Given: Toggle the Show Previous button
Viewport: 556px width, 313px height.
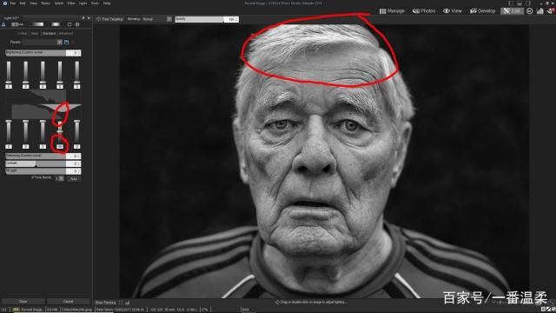Looking at the screenshot, I should point(105,303).
